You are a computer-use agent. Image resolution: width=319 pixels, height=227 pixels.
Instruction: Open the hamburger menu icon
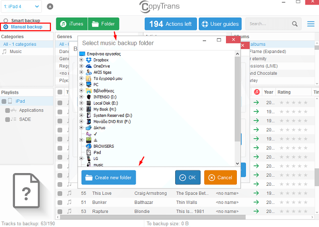click(x=311, y=24)
